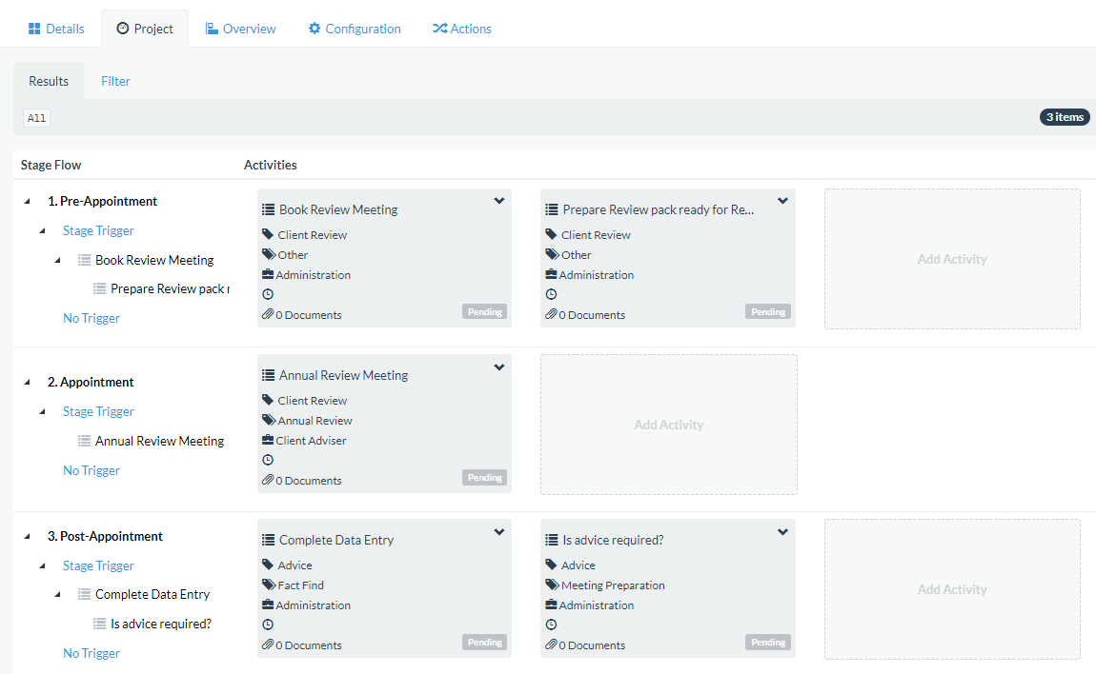The height and width of the screenshot is (674, 1096).
Task: Open the Filter tab
Action: (x=115, y=81)
